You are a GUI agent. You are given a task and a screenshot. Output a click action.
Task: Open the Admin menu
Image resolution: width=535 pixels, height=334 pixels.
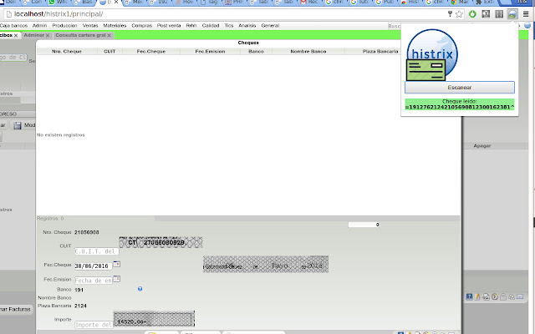39,26
